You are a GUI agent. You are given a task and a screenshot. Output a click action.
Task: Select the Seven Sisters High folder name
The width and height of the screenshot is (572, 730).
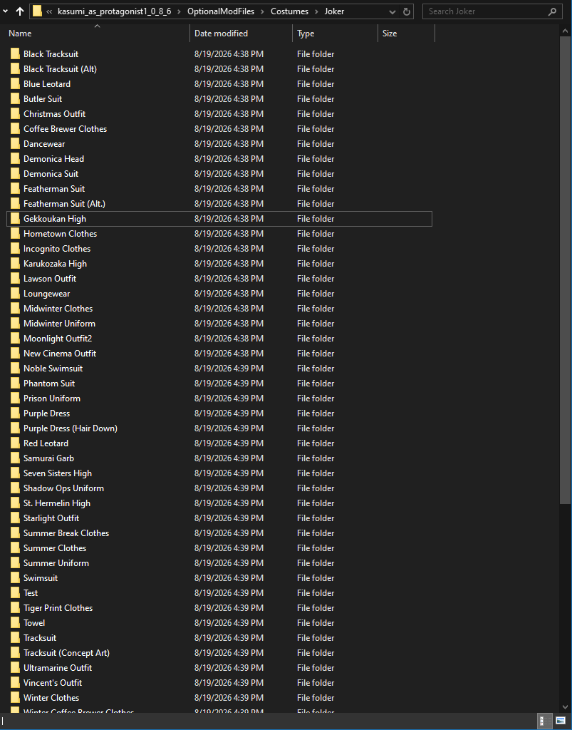point(58,473)
